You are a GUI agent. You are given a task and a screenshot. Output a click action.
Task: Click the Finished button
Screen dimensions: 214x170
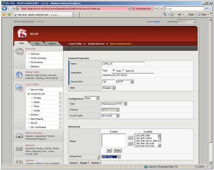tap(95, 163)
